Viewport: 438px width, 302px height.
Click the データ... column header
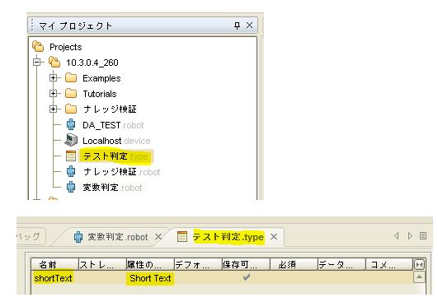coord(341,264)
